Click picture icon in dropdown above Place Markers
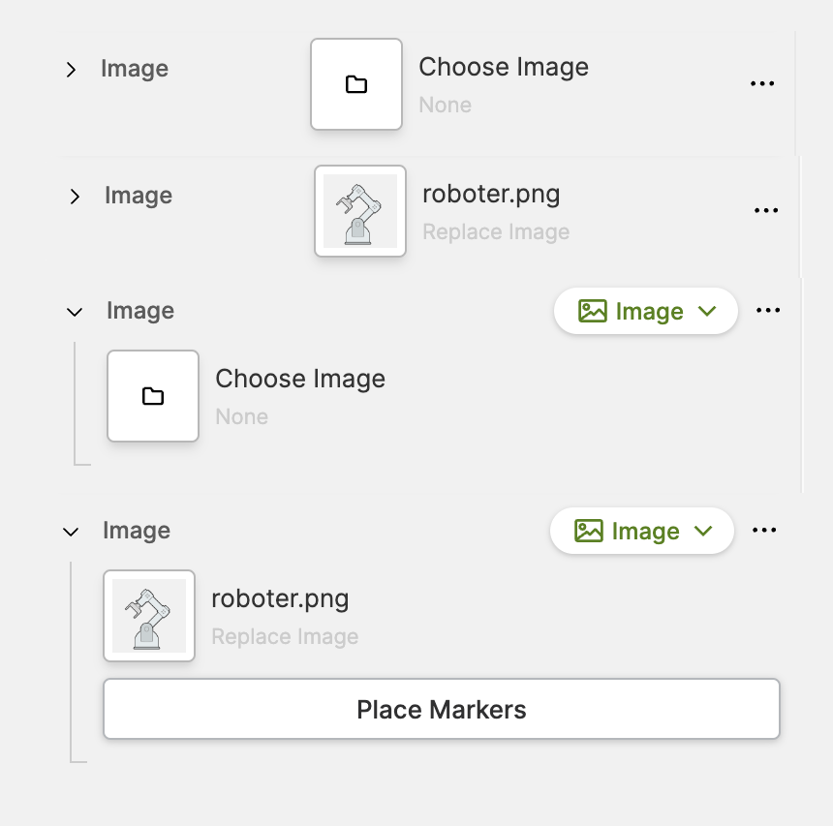 click(589, 532)
